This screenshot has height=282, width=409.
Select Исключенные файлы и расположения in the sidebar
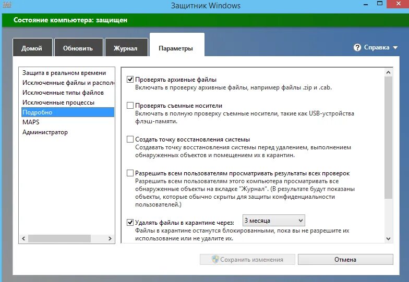tap(68, 83)
